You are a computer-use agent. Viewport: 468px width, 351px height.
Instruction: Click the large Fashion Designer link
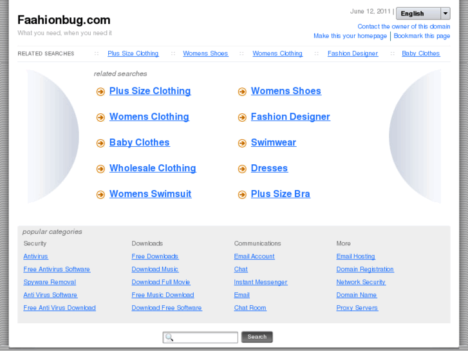(290, 117)
